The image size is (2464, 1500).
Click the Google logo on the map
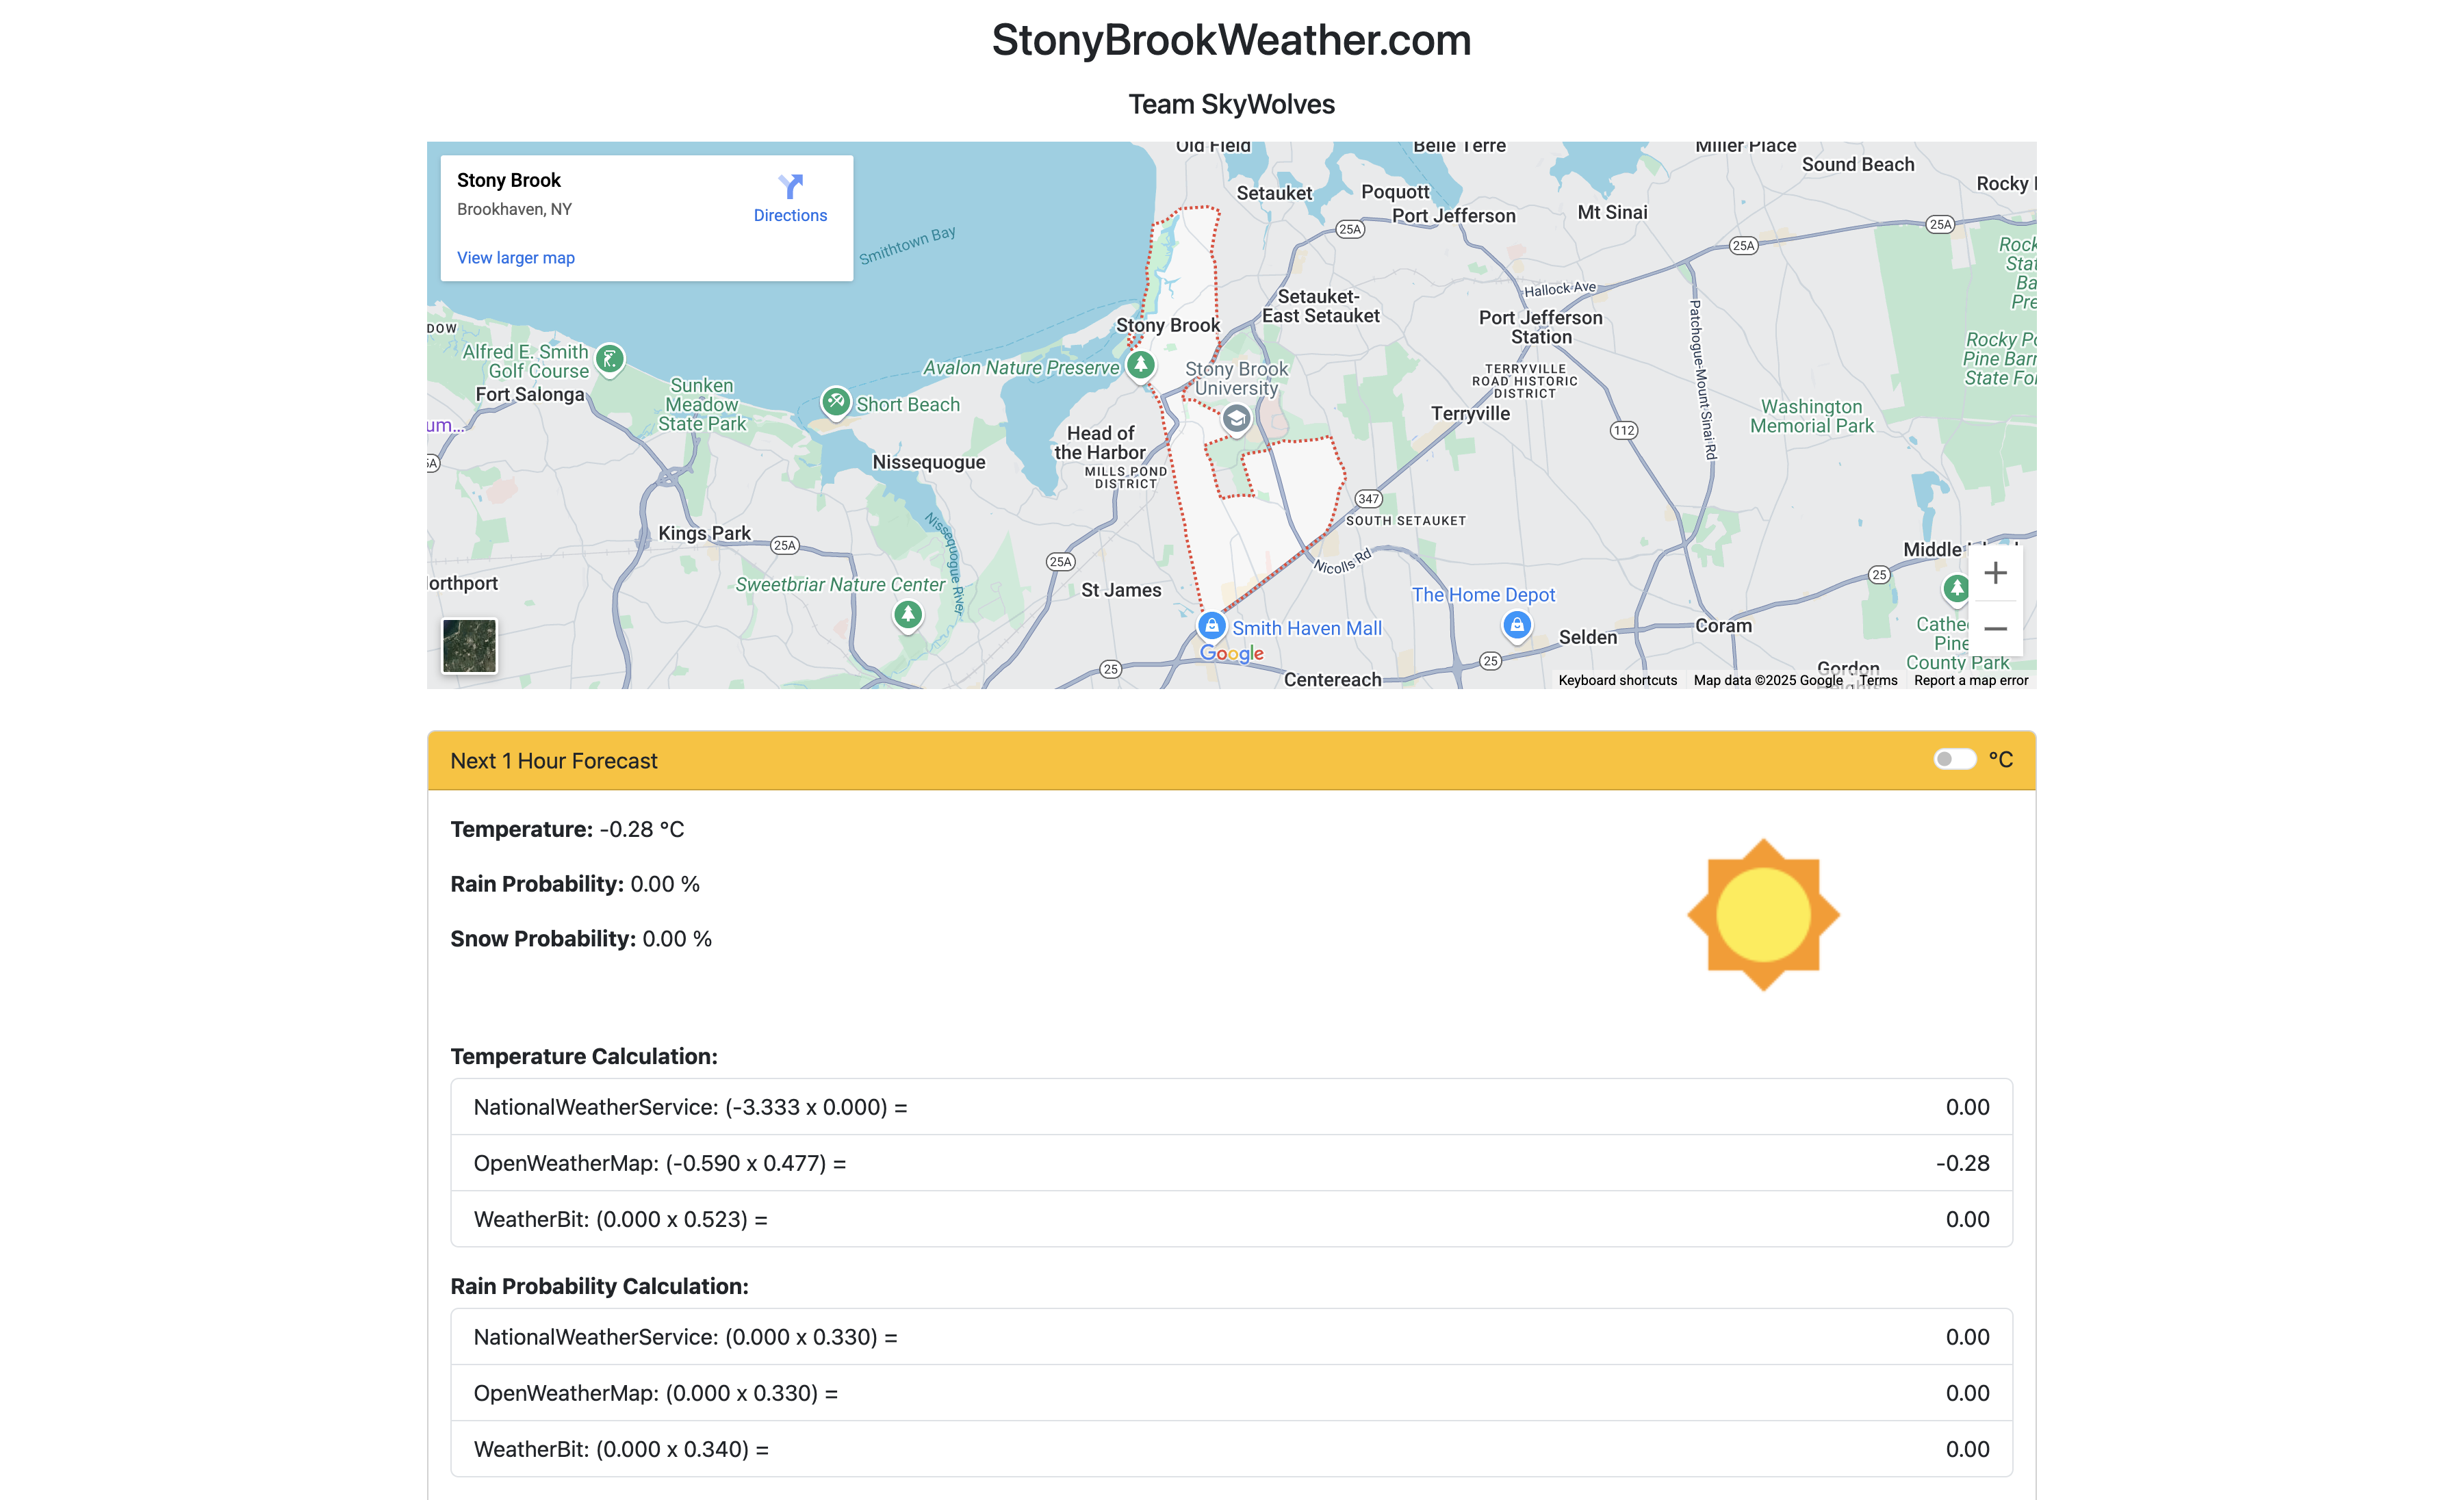coord(1231,654)
